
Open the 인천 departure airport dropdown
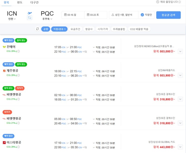point(12,19)
